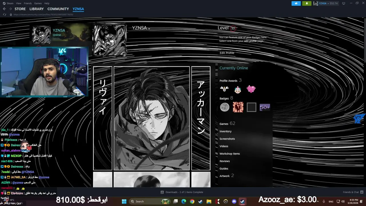Click the Edit Profile button

227,53
